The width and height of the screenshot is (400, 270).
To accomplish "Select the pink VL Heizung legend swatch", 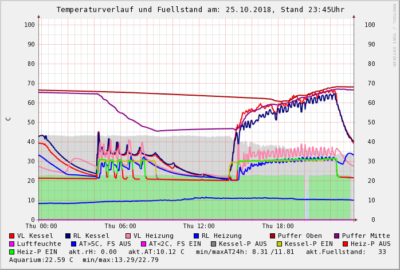I will (128, 236).
